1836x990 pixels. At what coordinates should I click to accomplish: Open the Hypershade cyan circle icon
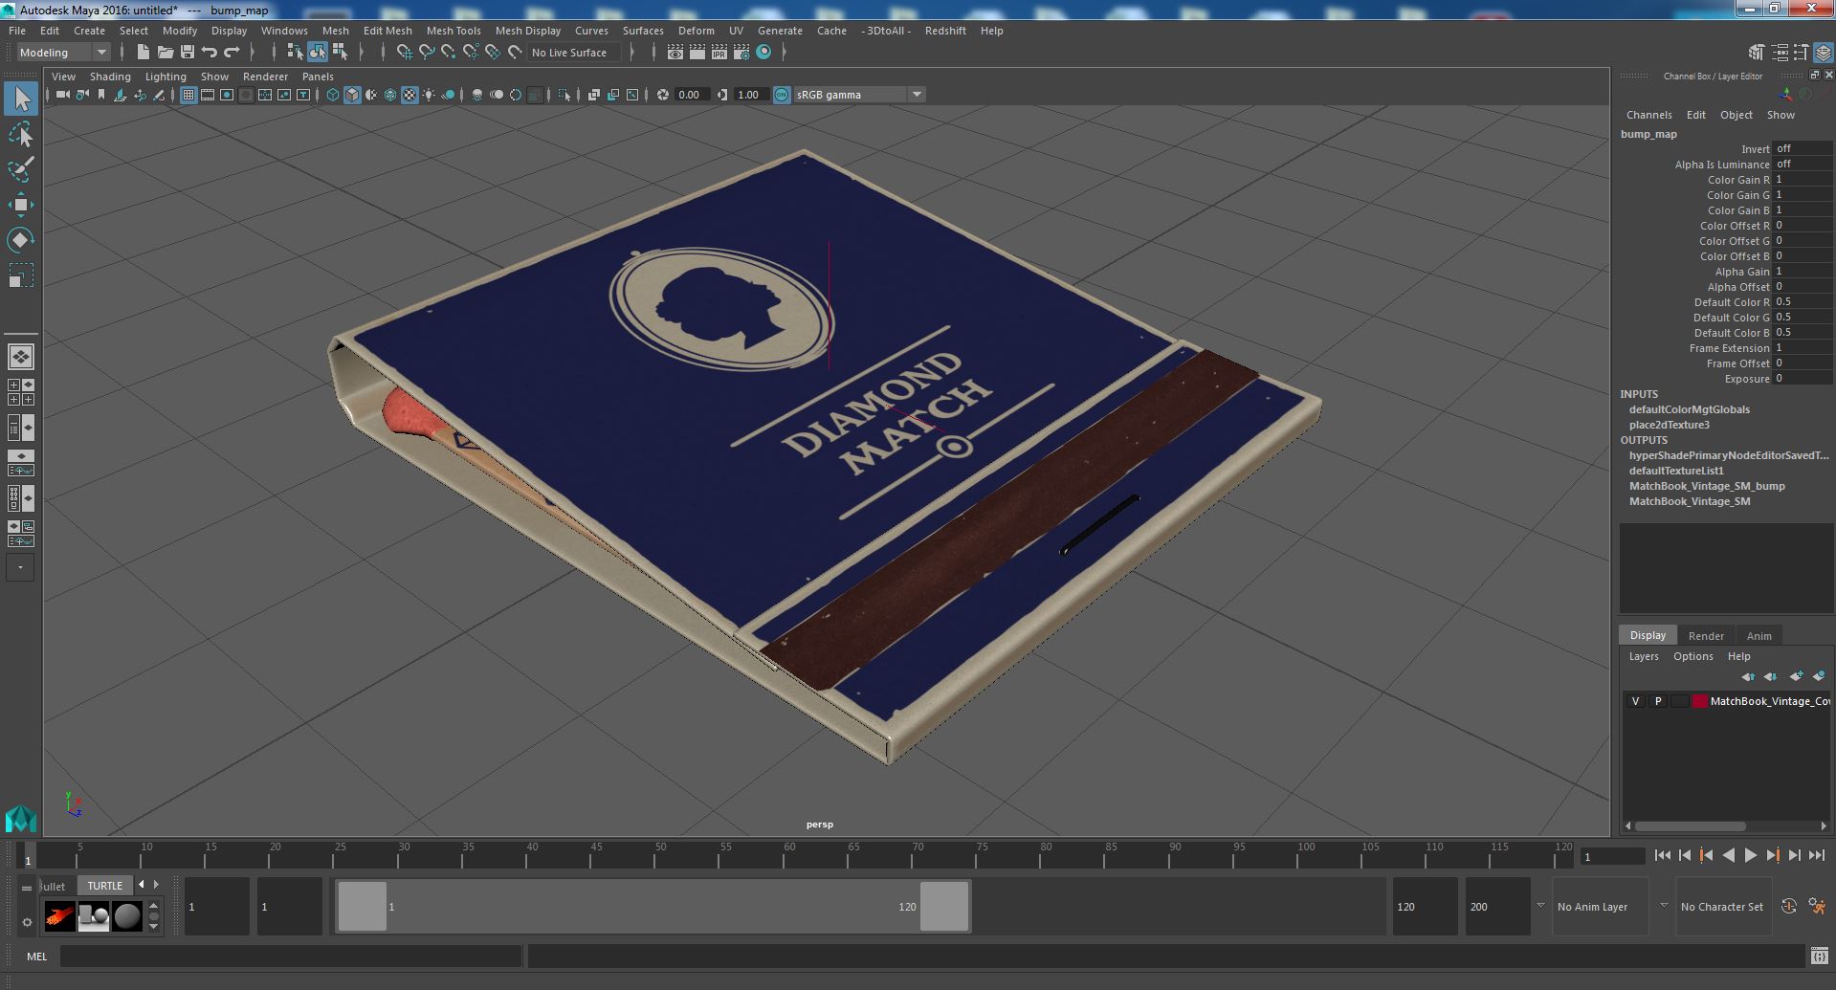[x=763, y=53]
